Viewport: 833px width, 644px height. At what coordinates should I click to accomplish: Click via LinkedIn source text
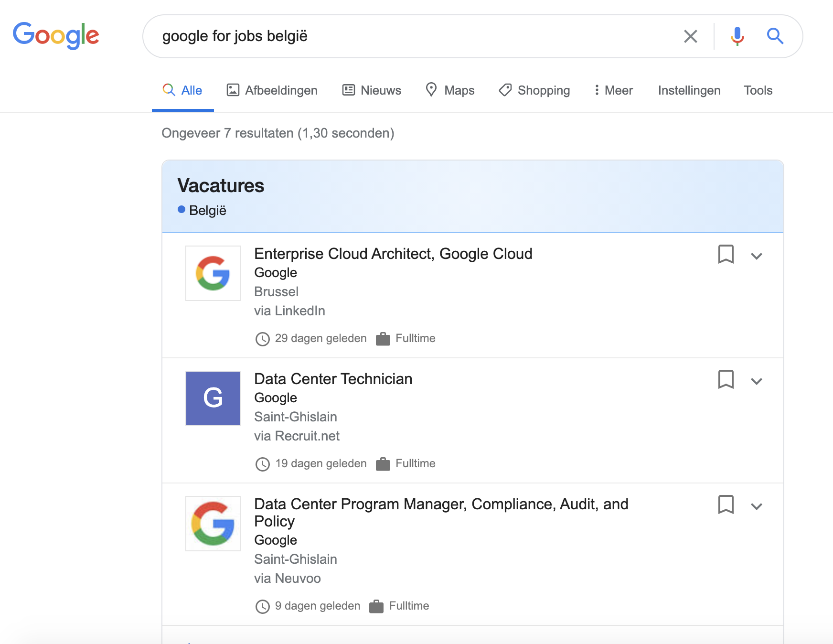click(x=289, y=311)
